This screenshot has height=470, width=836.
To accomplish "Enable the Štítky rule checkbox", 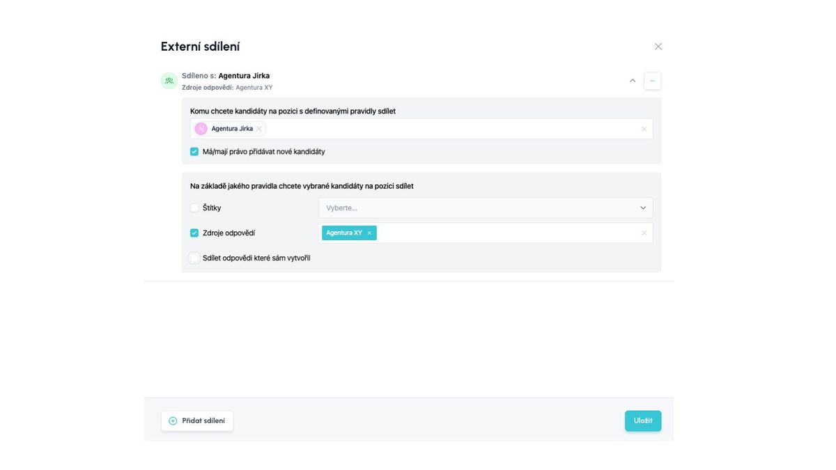I will 194,208.
